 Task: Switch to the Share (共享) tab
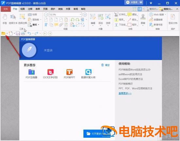68,9
